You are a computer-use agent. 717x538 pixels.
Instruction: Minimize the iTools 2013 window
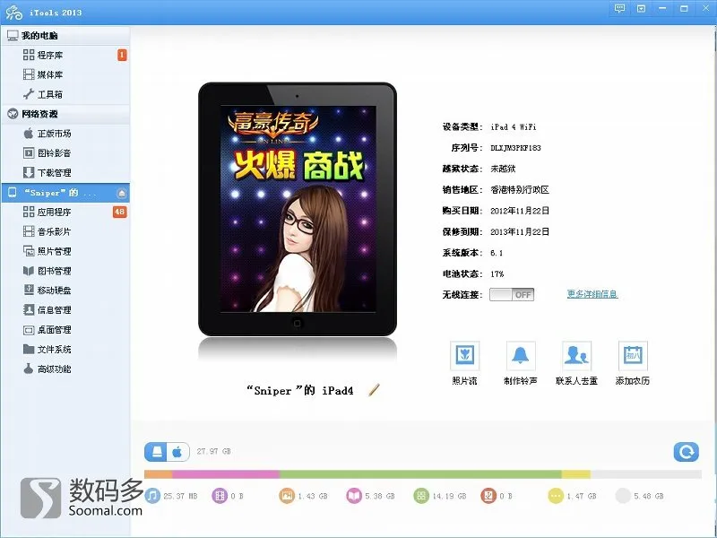click(x=662, y=8)
